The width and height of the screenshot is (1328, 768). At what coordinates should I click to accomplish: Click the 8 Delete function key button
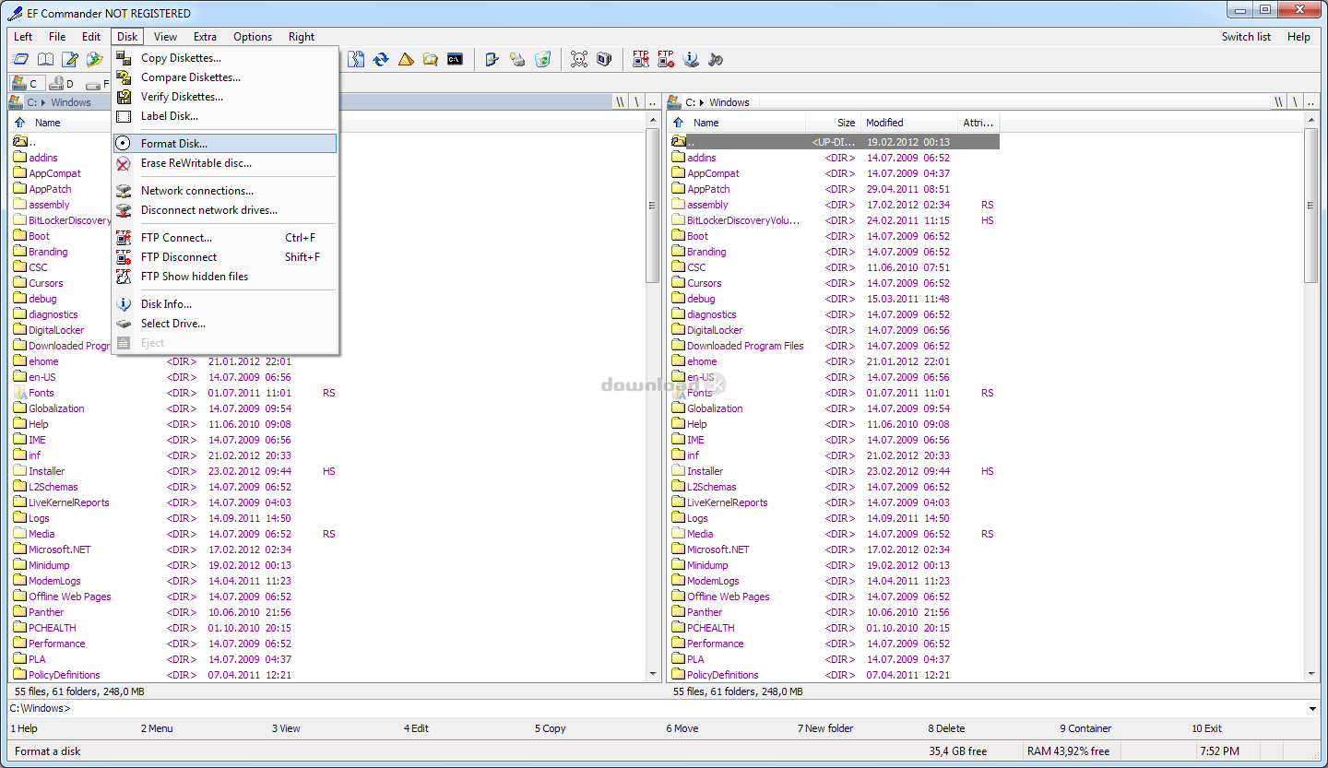coord(946,728)
